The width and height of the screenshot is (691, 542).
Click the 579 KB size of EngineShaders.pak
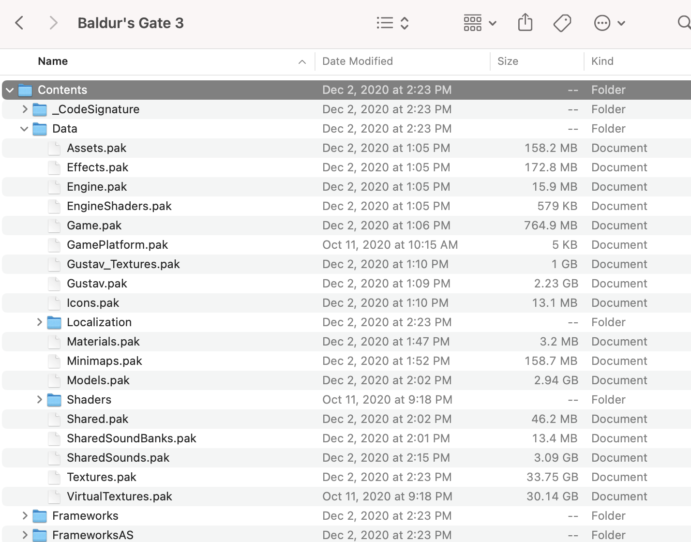pyautogui.click(x=557, y=206)
